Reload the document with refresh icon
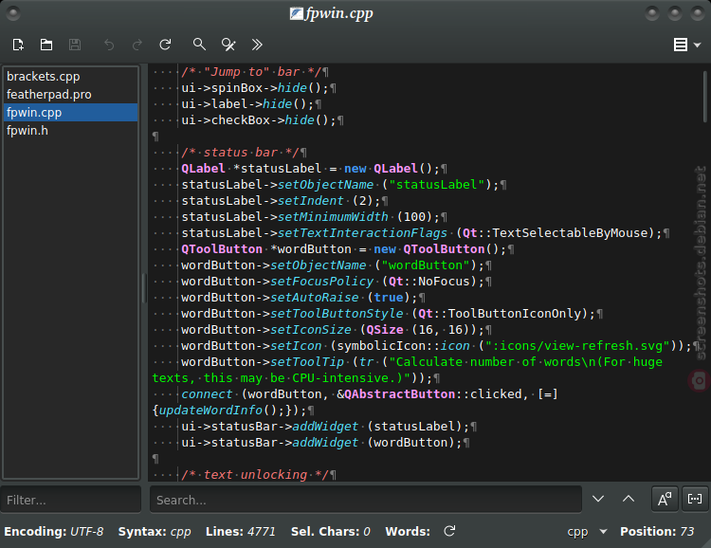 point(166,45)
